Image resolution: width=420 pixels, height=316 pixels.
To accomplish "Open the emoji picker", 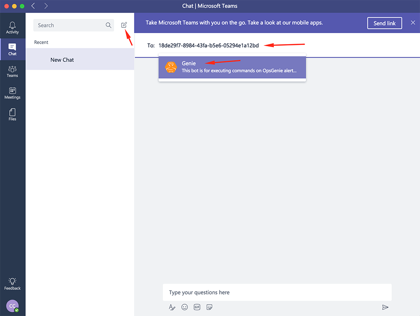I will pyautogui.click(x=184, y=307).
